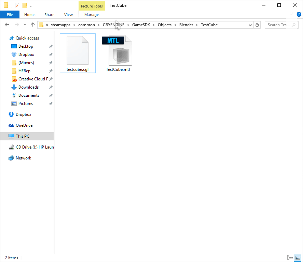Show hidden breadcrumb path double chevron
This screenshot has height=262, width=303.
pos(47,25)
